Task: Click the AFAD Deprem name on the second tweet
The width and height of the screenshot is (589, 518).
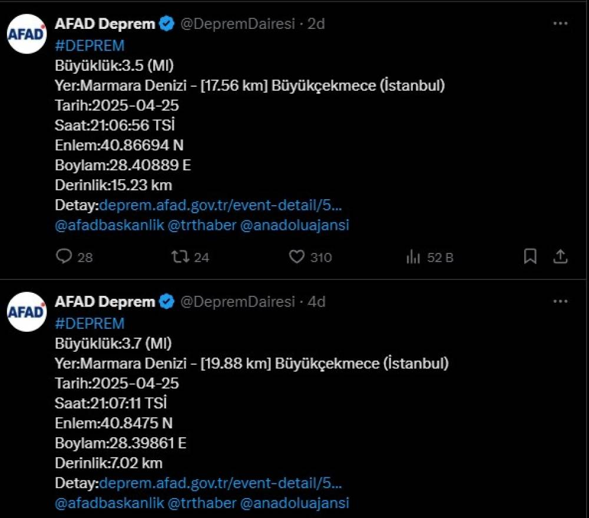Action: (x=105, y=302)
